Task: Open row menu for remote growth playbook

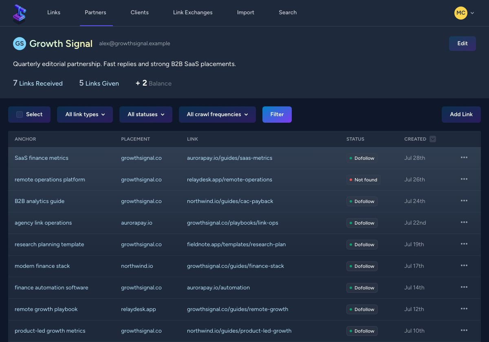Action: [464, 309]
